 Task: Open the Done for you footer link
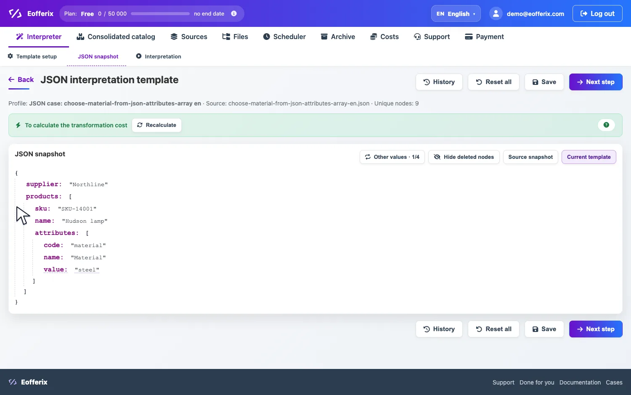[537, 382]
